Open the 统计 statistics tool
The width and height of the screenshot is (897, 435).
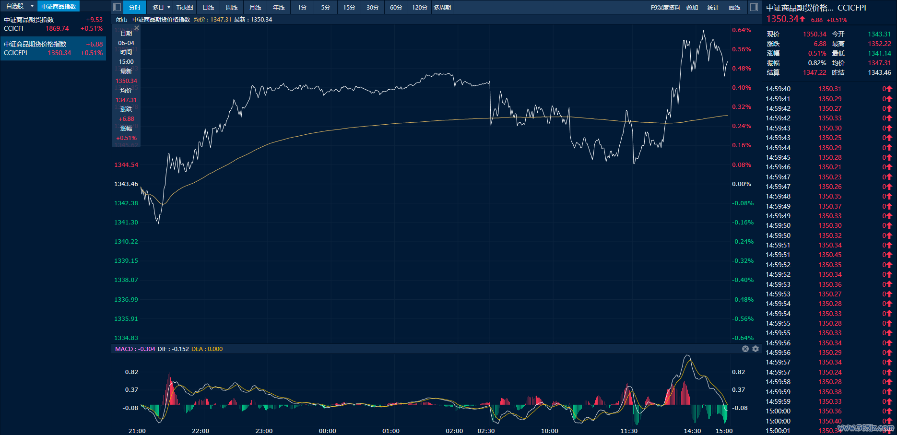tap(713, 7)
